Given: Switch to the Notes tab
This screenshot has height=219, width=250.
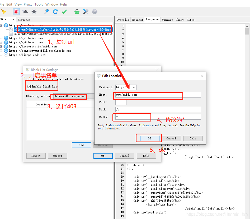Looking at the screenshot, I should pos(190,20).
